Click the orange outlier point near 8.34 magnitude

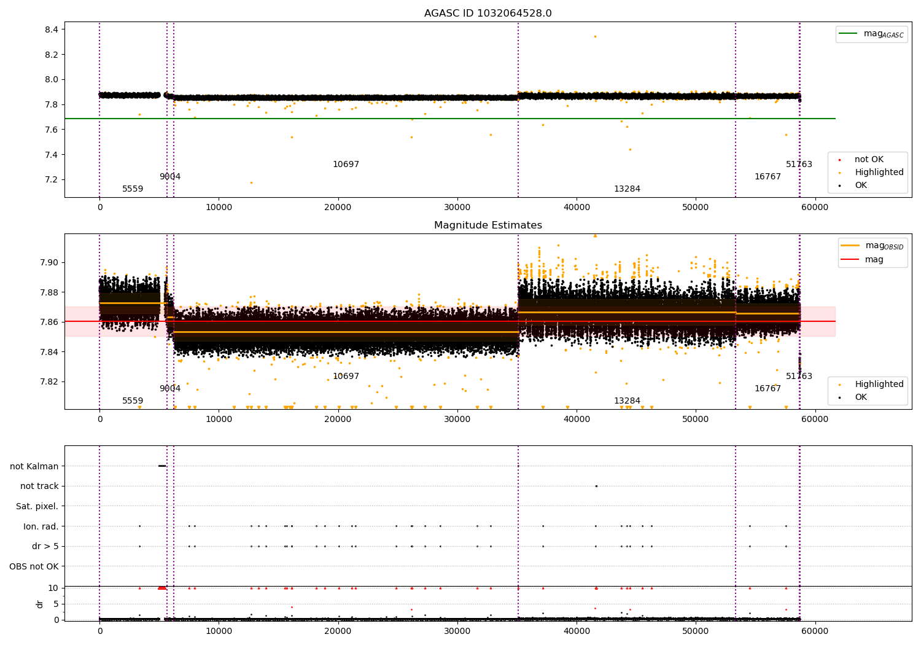tap(595, 36)
